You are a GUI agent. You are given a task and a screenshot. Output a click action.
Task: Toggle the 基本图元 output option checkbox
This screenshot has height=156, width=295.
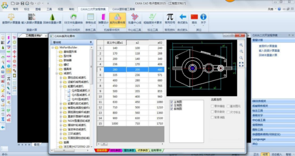click(x=228, y=106)
